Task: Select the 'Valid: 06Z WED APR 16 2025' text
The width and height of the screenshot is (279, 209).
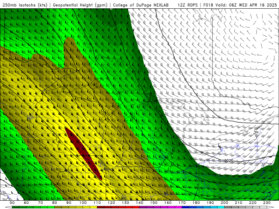Action: [246, 5]
